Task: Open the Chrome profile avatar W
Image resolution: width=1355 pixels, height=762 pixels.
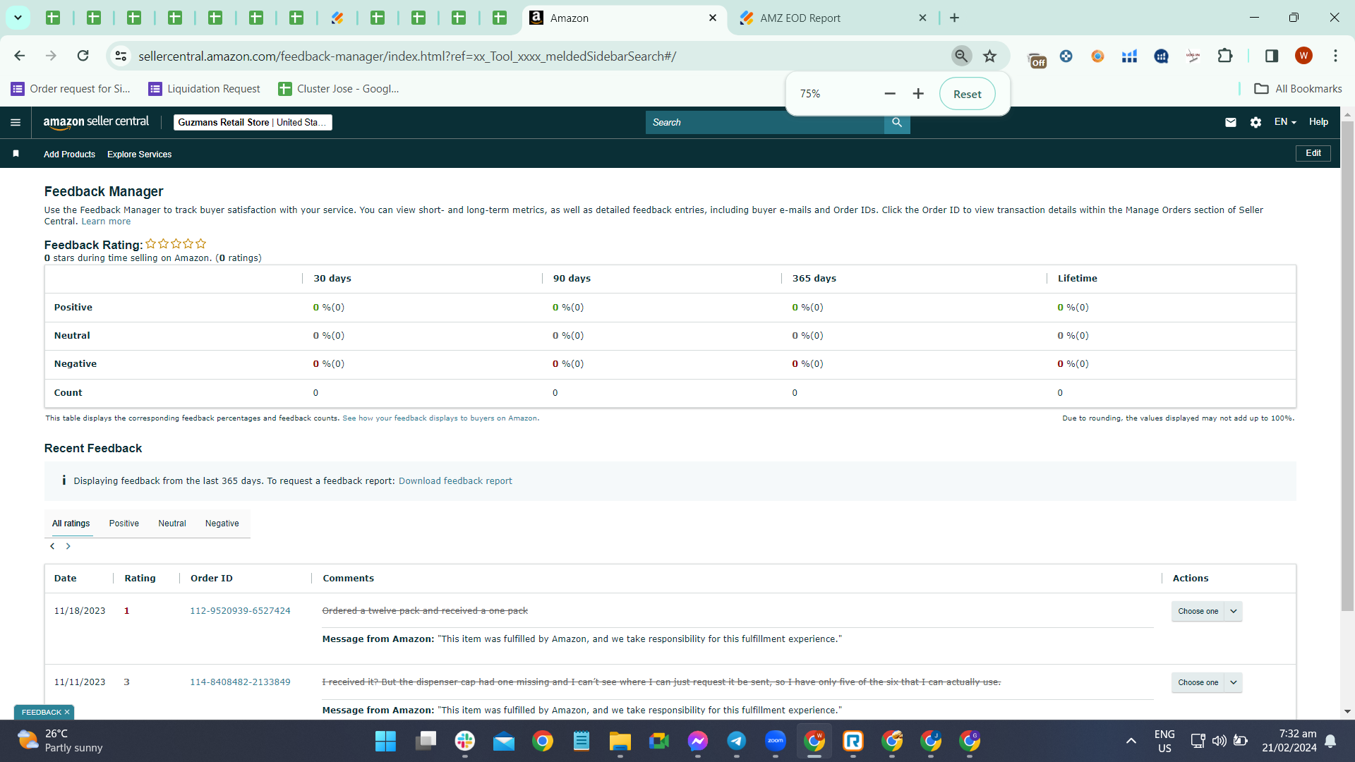Action: click(x=1303, y=56)
